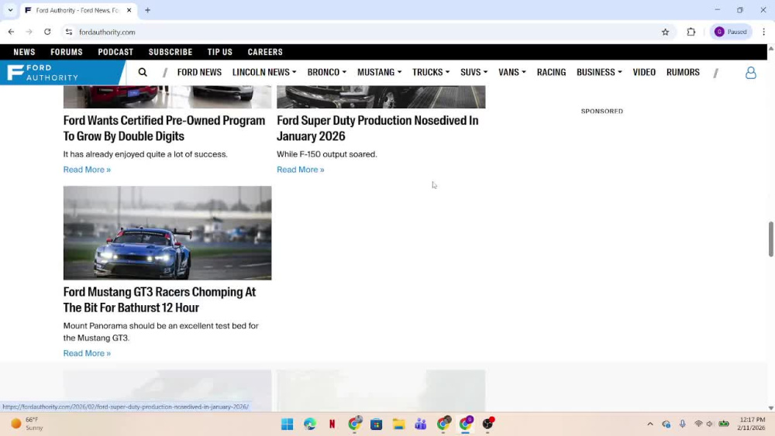
Task: Open the Careers link in top bar
Action: tap(265, 52)
